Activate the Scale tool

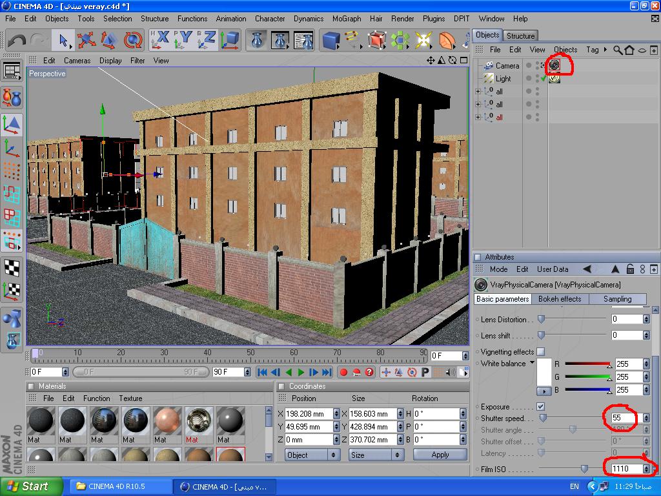(x=109, y=41)
